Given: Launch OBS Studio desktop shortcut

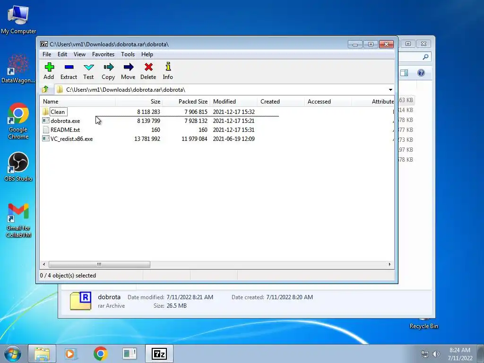Looking at the screenshot, I should (18, 167).
